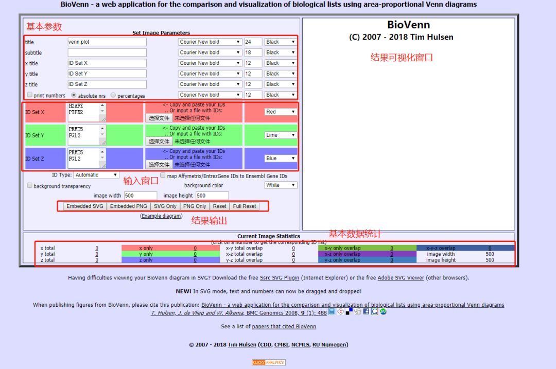This screenshot has height=369, width=556.
Task: Change ID Set Y color Lime dropdown
Action: [x=281, y=135]
